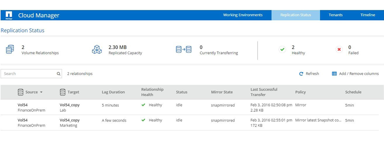384x168 pixels.
Task: Select the Replication Status tab
Action: [x=296, y=15]
